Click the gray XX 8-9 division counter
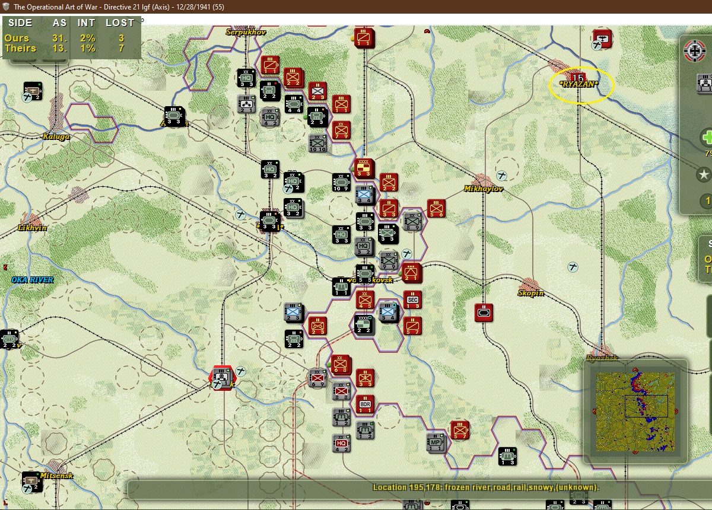Image resolution: width=712 pixels, height=510 pixels. [412, 221]
